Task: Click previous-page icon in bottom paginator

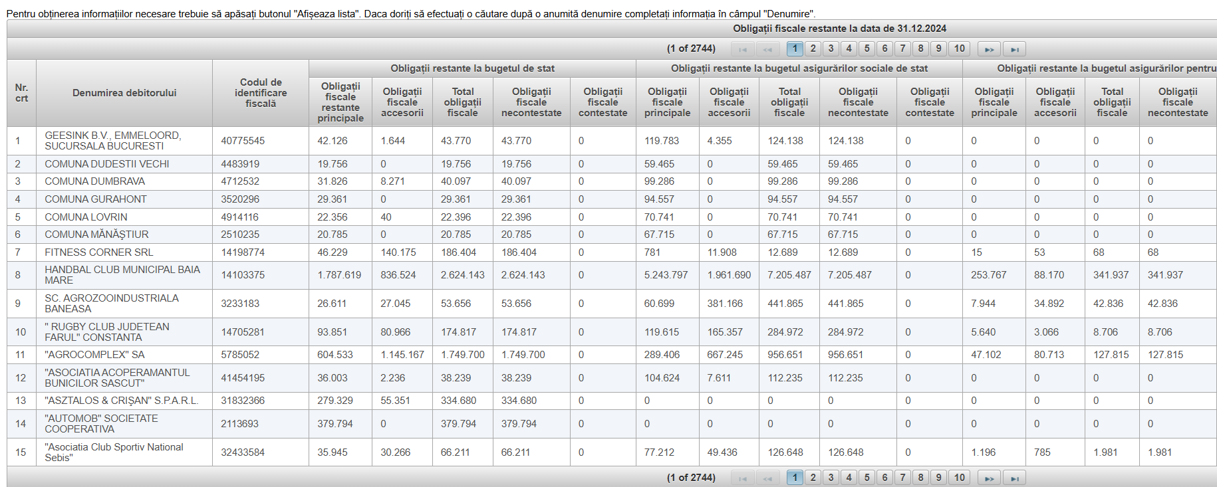Action: click(767, 478)
